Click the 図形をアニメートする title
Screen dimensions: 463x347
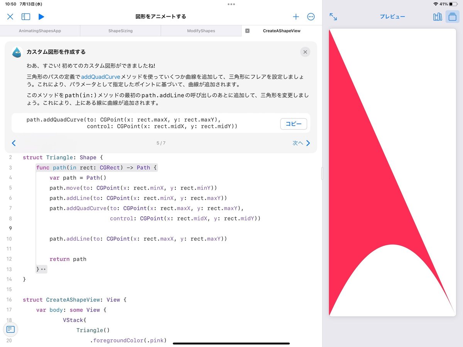coord(161,17)
